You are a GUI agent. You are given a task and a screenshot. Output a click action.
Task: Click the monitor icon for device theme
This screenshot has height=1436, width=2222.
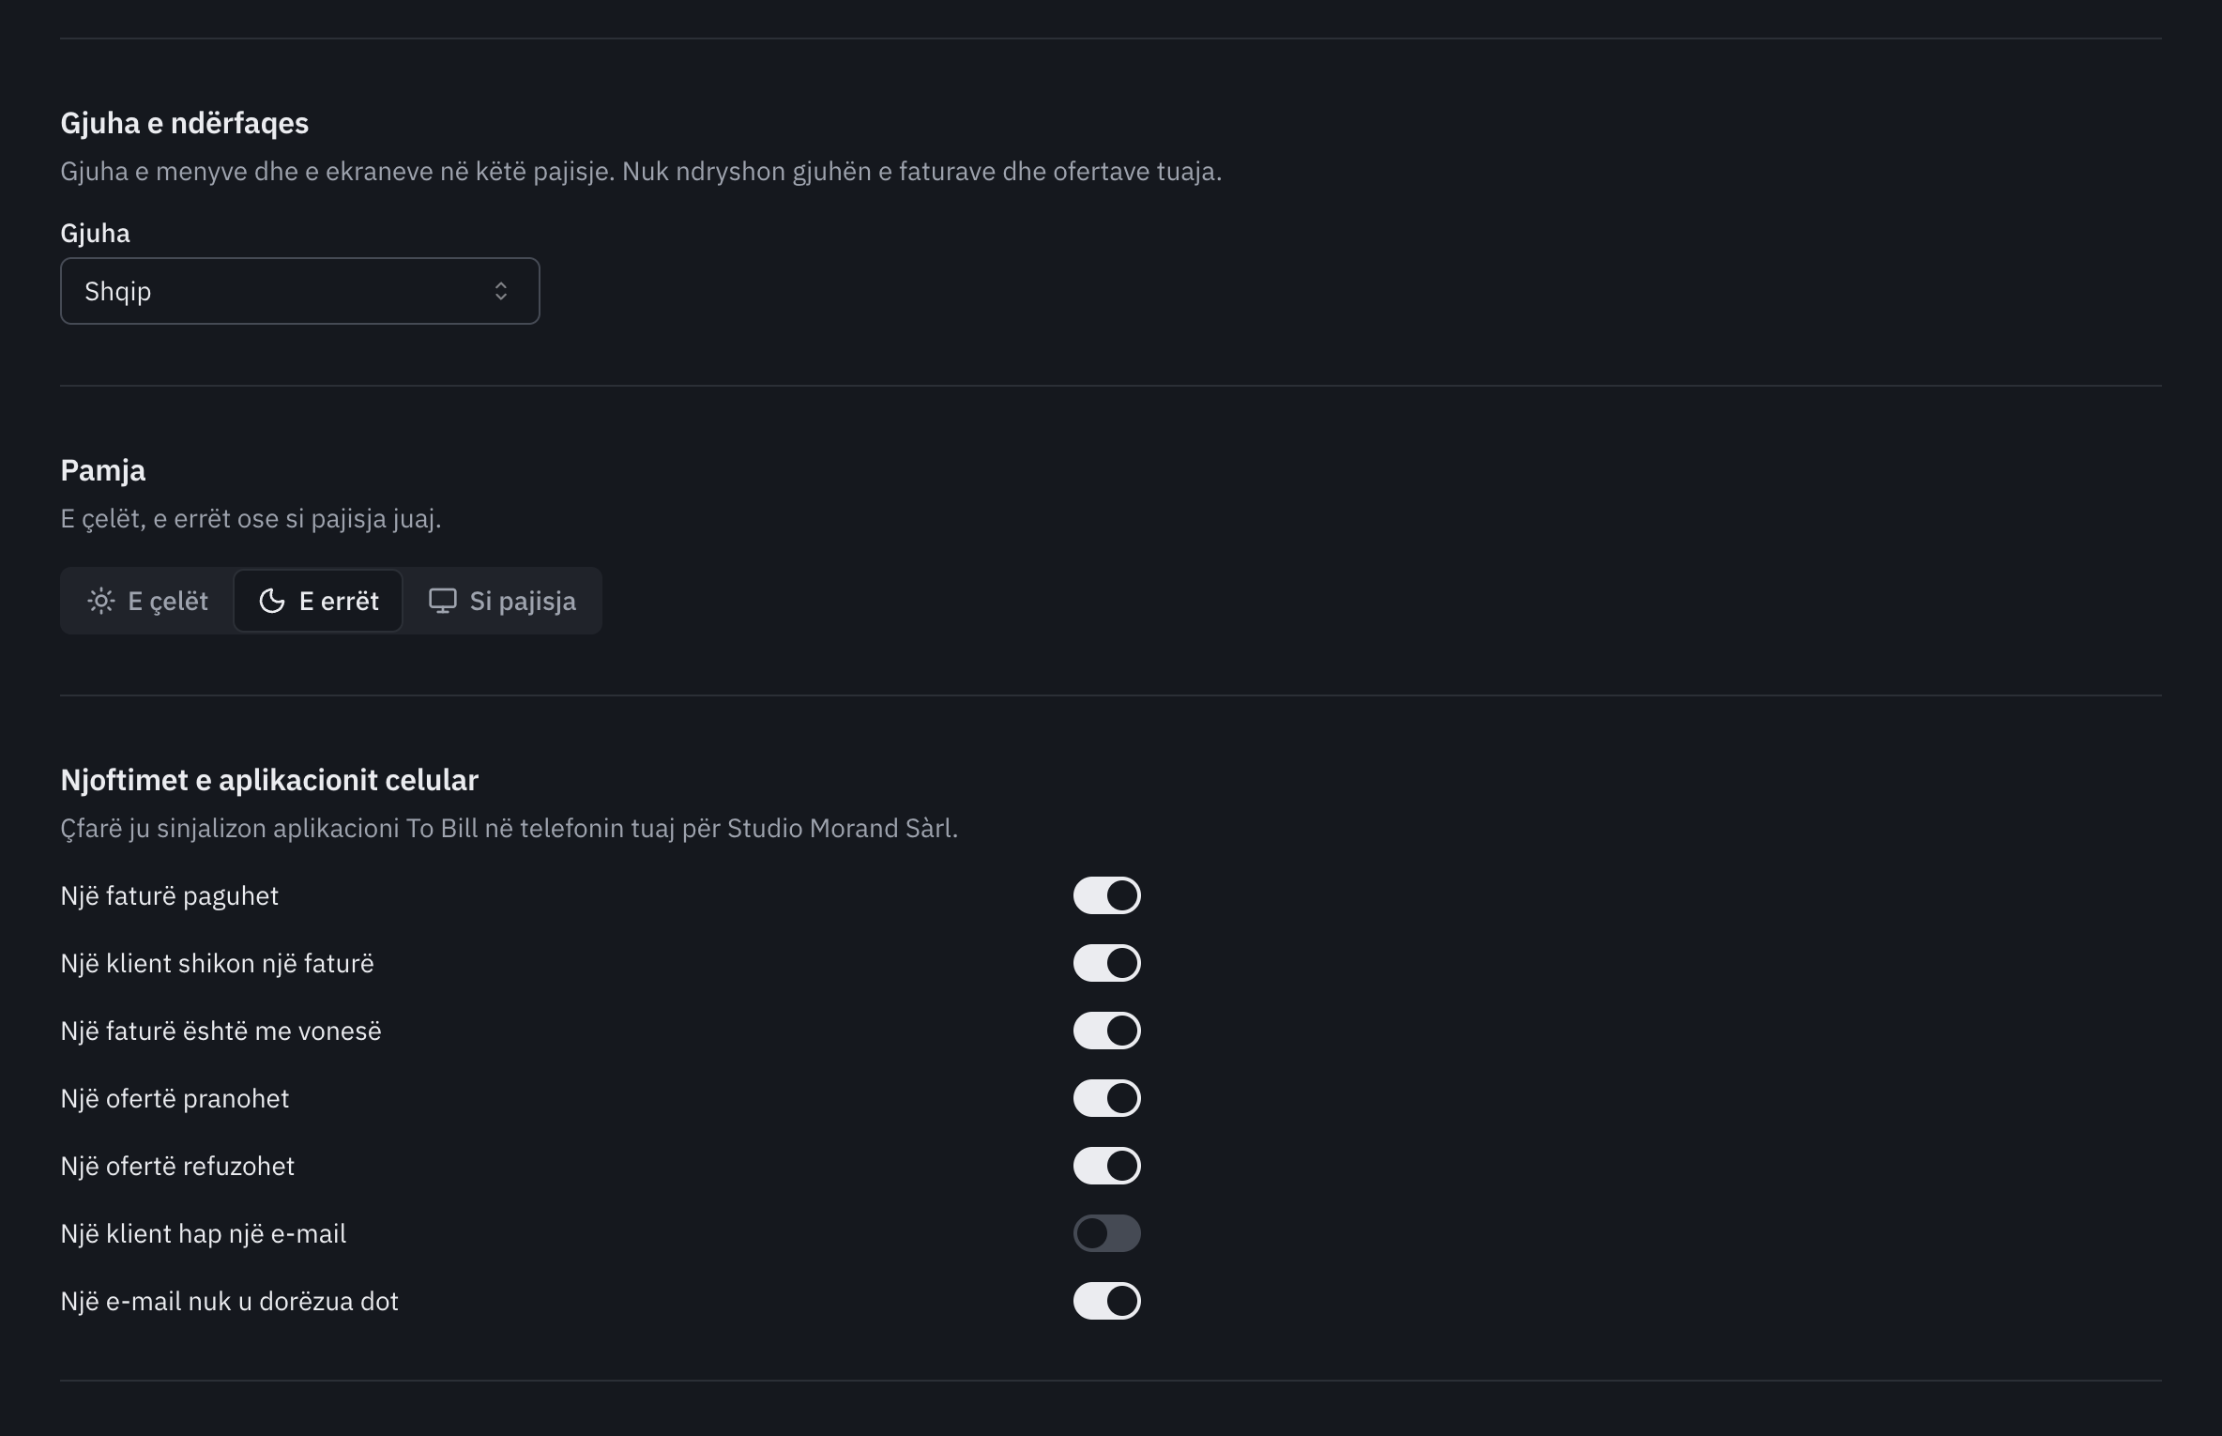(x=443, y=601)
